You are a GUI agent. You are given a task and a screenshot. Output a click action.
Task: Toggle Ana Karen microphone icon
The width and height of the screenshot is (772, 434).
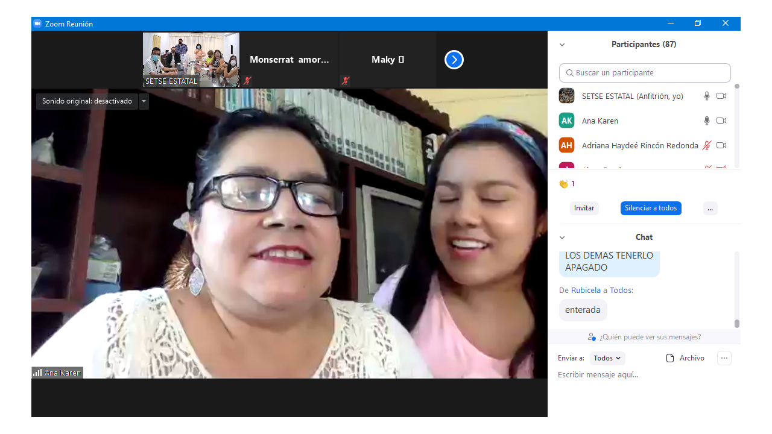coord(707,121)
